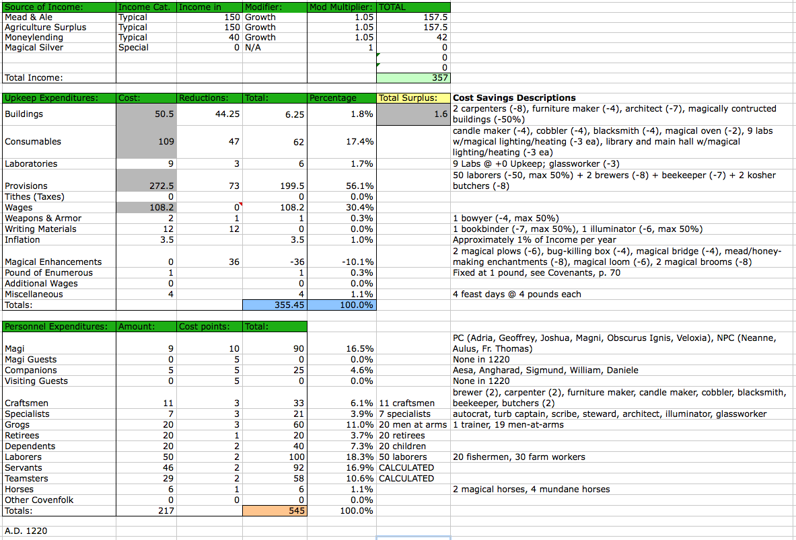Image resolution: width=796 pixels, height=540 pixels.
Task: Select the '20 fishermen, 30 farm workers' note
Action: click(519, 457)
